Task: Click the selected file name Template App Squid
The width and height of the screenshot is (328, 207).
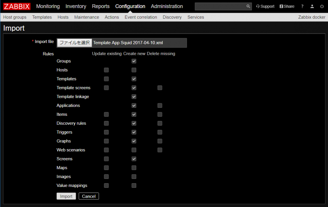Action: (128, 43)
